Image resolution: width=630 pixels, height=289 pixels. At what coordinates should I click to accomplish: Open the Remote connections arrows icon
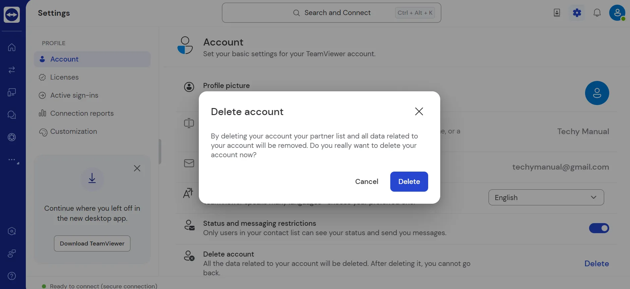coord(12,70)
